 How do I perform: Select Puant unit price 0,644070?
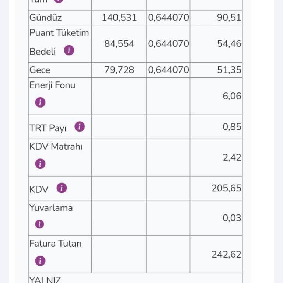168,44
